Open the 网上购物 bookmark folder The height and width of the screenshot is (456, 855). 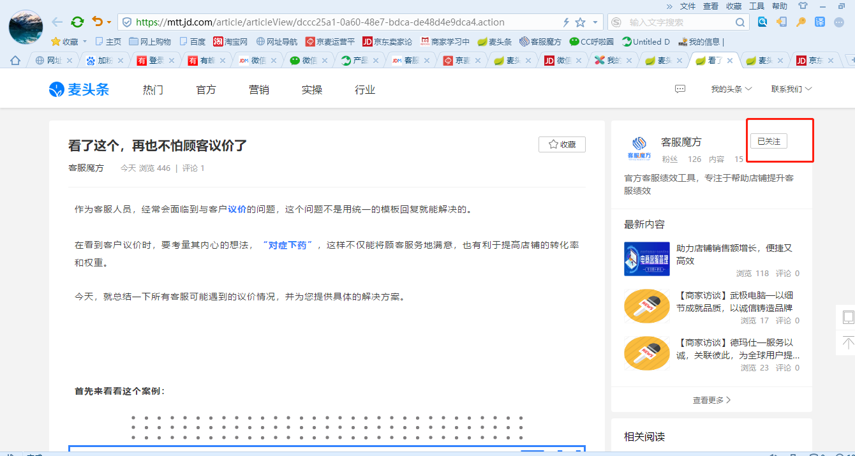click(x=150, y=41)
